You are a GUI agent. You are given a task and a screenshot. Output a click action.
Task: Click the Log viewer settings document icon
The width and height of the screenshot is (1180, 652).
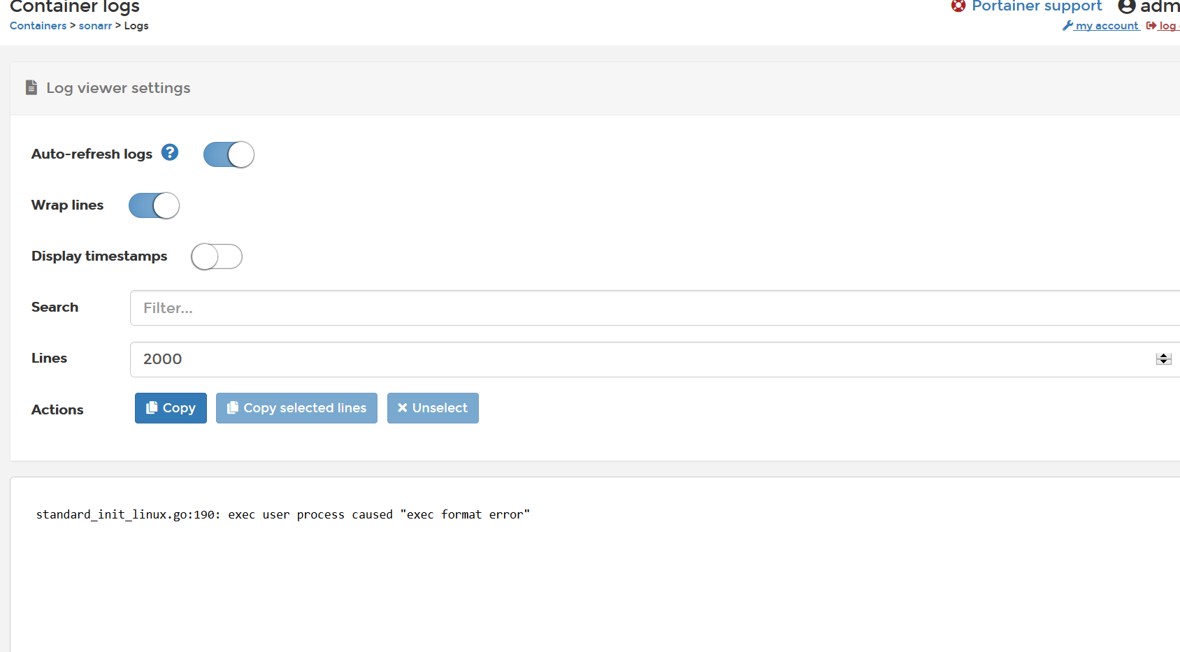[31, 87]
